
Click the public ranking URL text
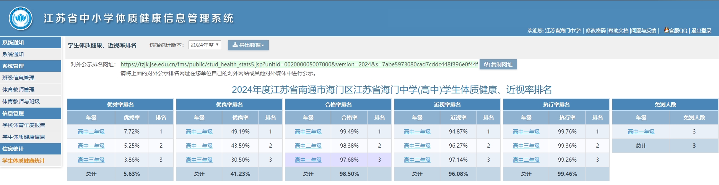(299, 64)
